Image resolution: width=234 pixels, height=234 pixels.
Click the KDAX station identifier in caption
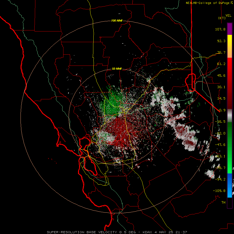(x=148, y=232)
